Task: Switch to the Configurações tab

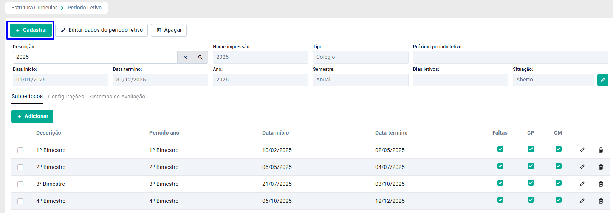Action: tap(66, 97)
